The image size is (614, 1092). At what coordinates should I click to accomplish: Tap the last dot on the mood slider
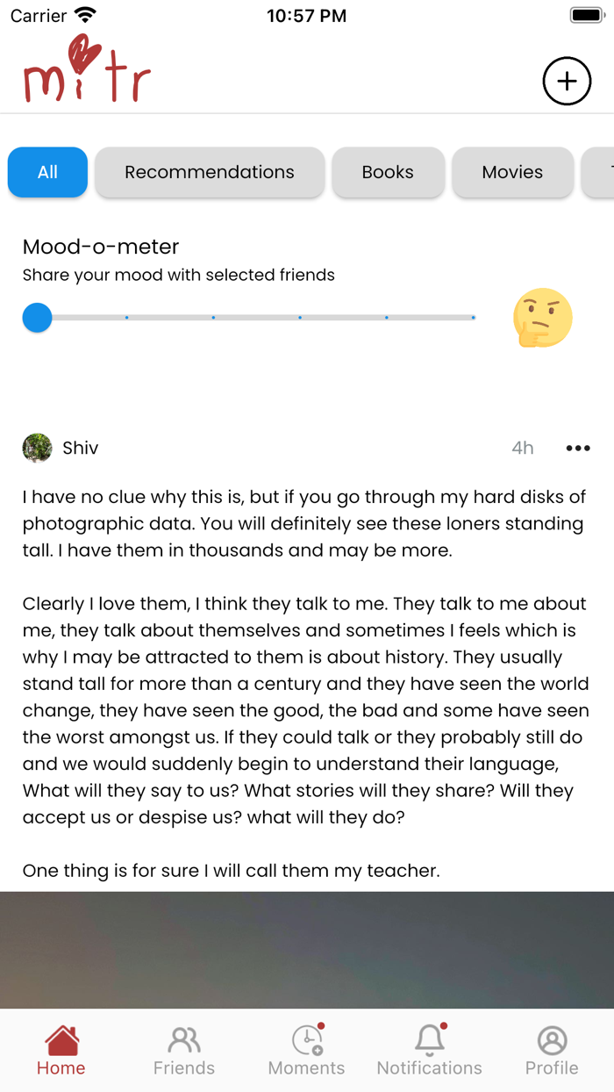(x=474, y=318)
